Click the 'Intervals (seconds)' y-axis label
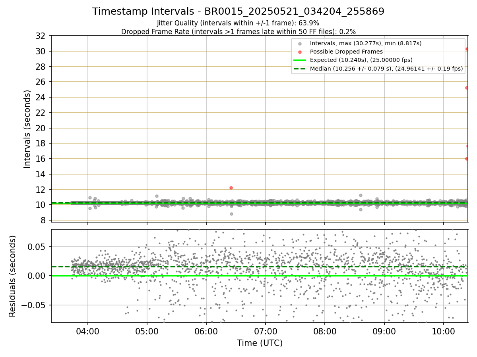 click(27, 129)
